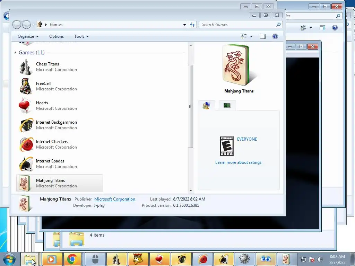Click the ESRB Everyone rating badge
The height and width of the screenshot is (266, 355).
[227, 146]
